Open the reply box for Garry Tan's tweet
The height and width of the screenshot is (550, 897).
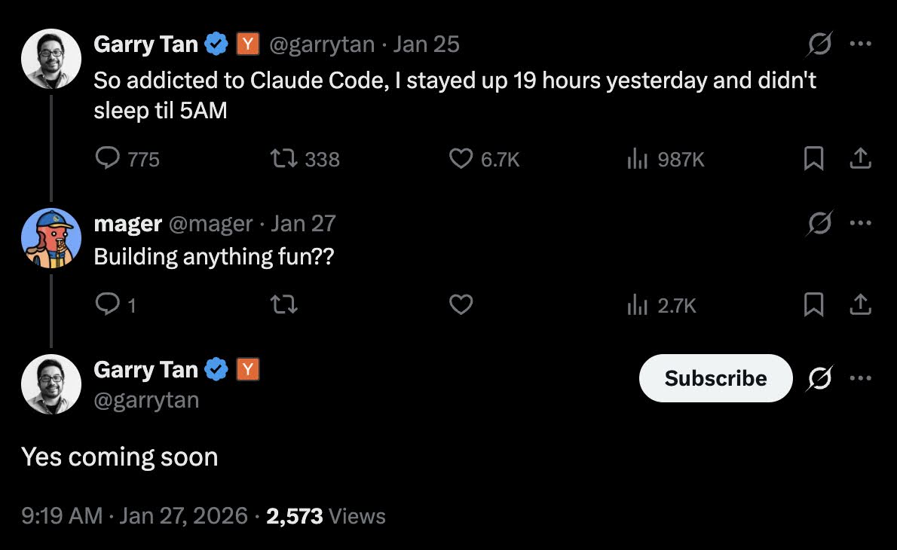(109, 158)
